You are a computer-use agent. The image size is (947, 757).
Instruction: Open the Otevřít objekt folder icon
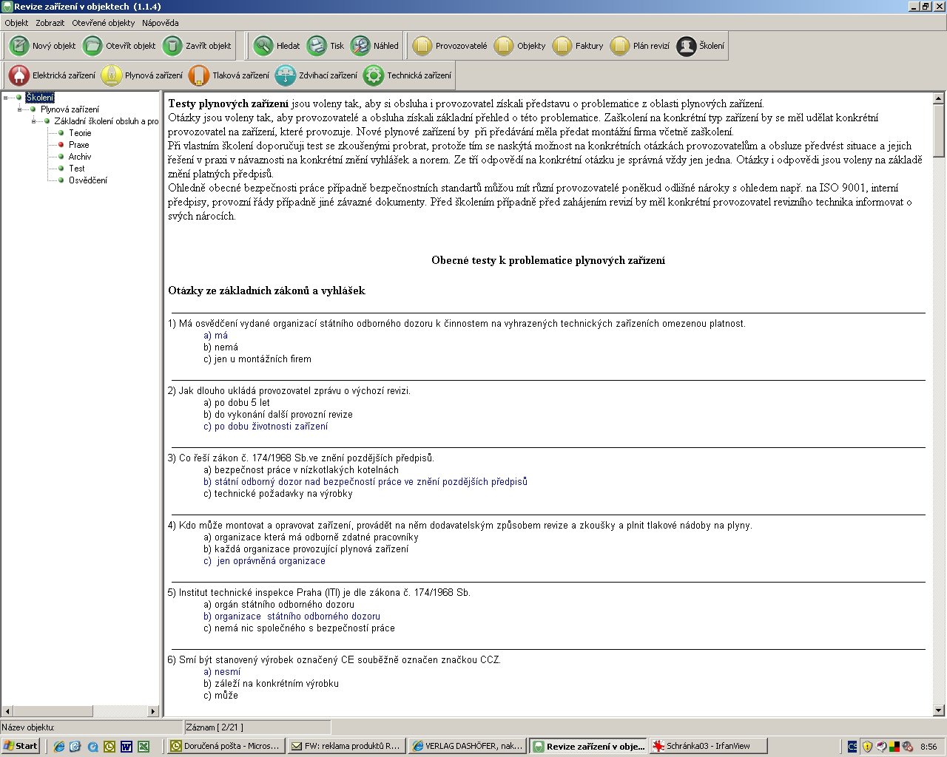(x=92, y=46)
